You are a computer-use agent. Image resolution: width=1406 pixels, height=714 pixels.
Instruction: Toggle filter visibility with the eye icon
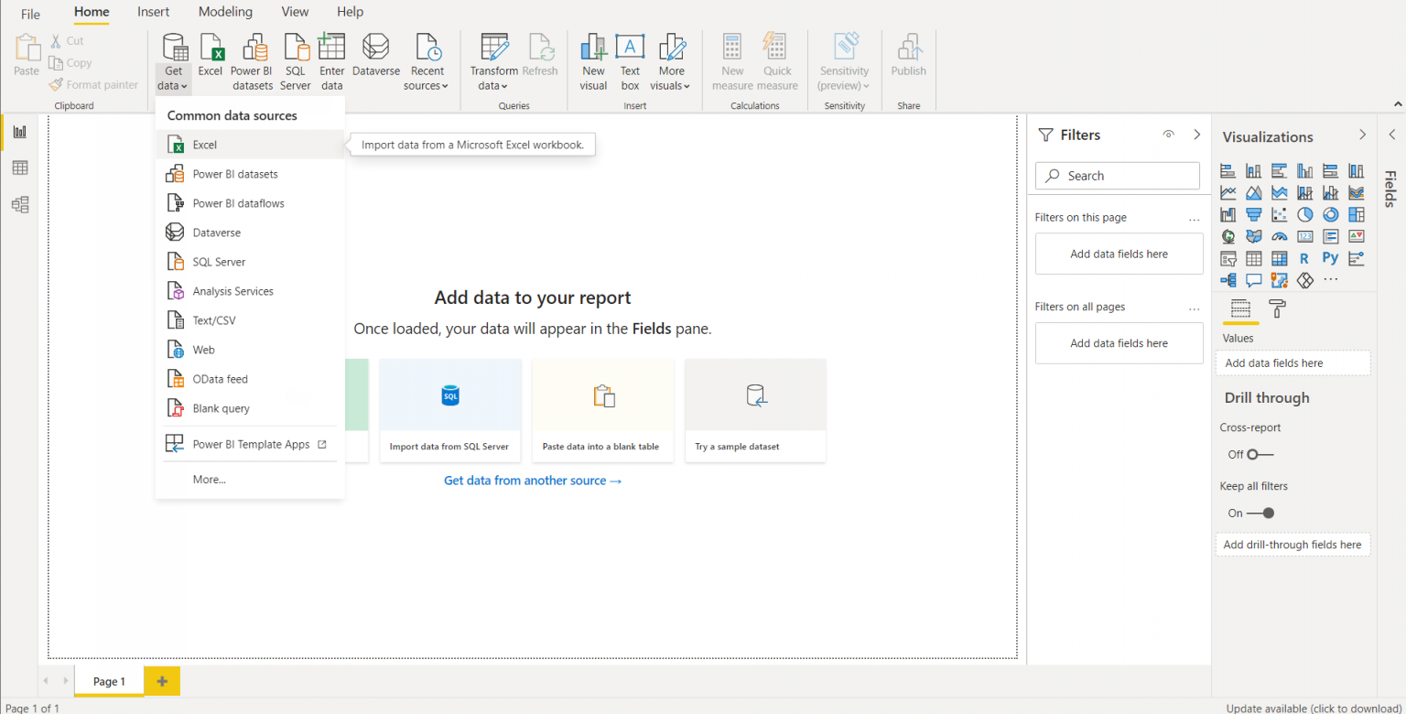coord(1168,134)
